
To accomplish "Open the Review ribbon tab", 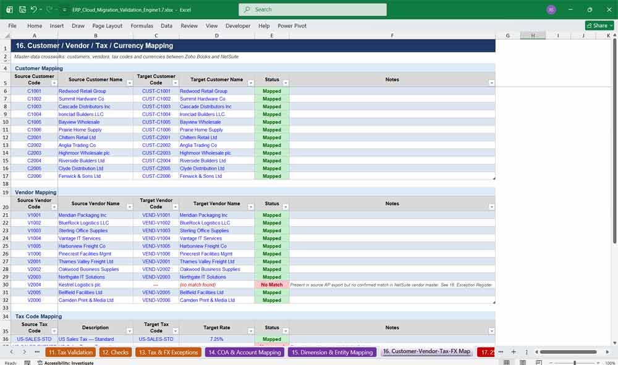I will tap(189, 25).
